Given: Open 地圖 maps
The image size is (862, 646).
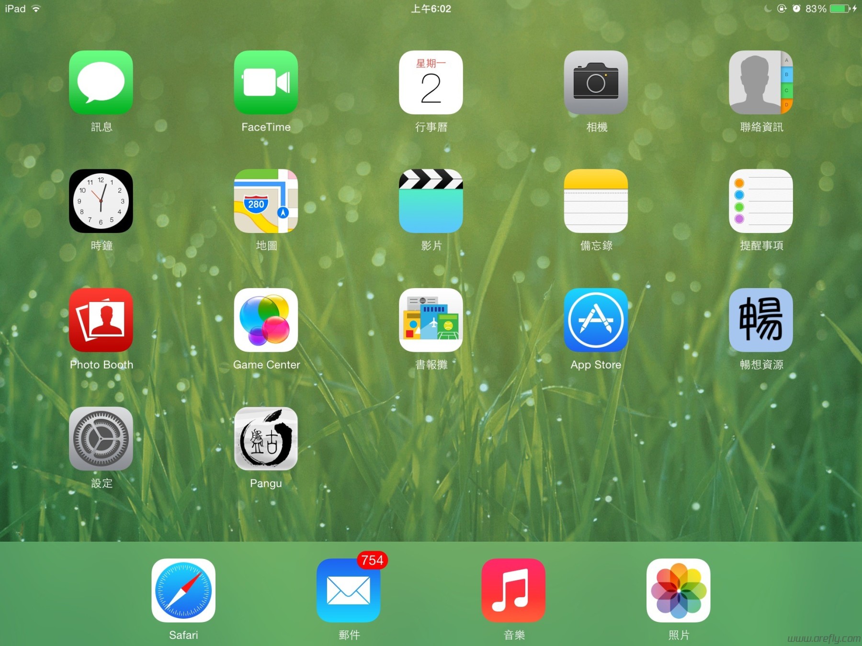Looking at the screenshot, I should [x=266, y=201].
